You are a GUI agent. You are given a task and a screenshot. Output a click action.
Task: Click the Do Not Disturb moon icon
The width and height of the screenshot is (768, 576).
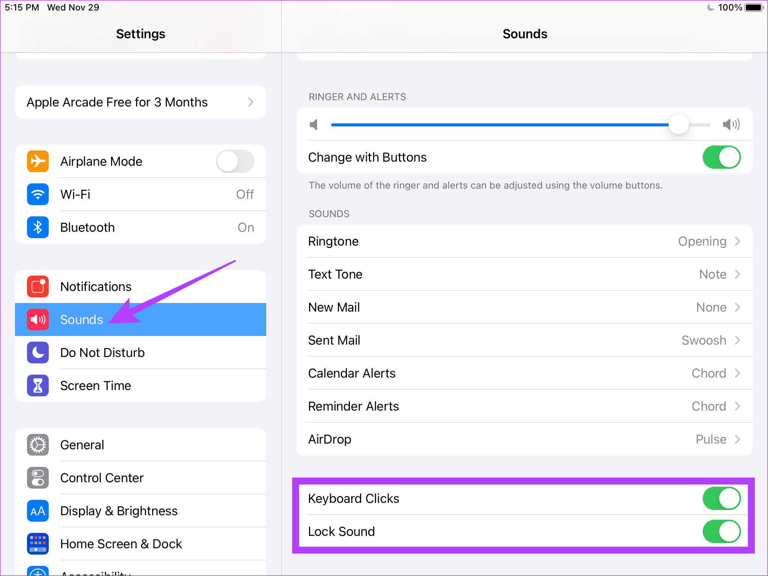pyautogui.click(x=37, y=352)
